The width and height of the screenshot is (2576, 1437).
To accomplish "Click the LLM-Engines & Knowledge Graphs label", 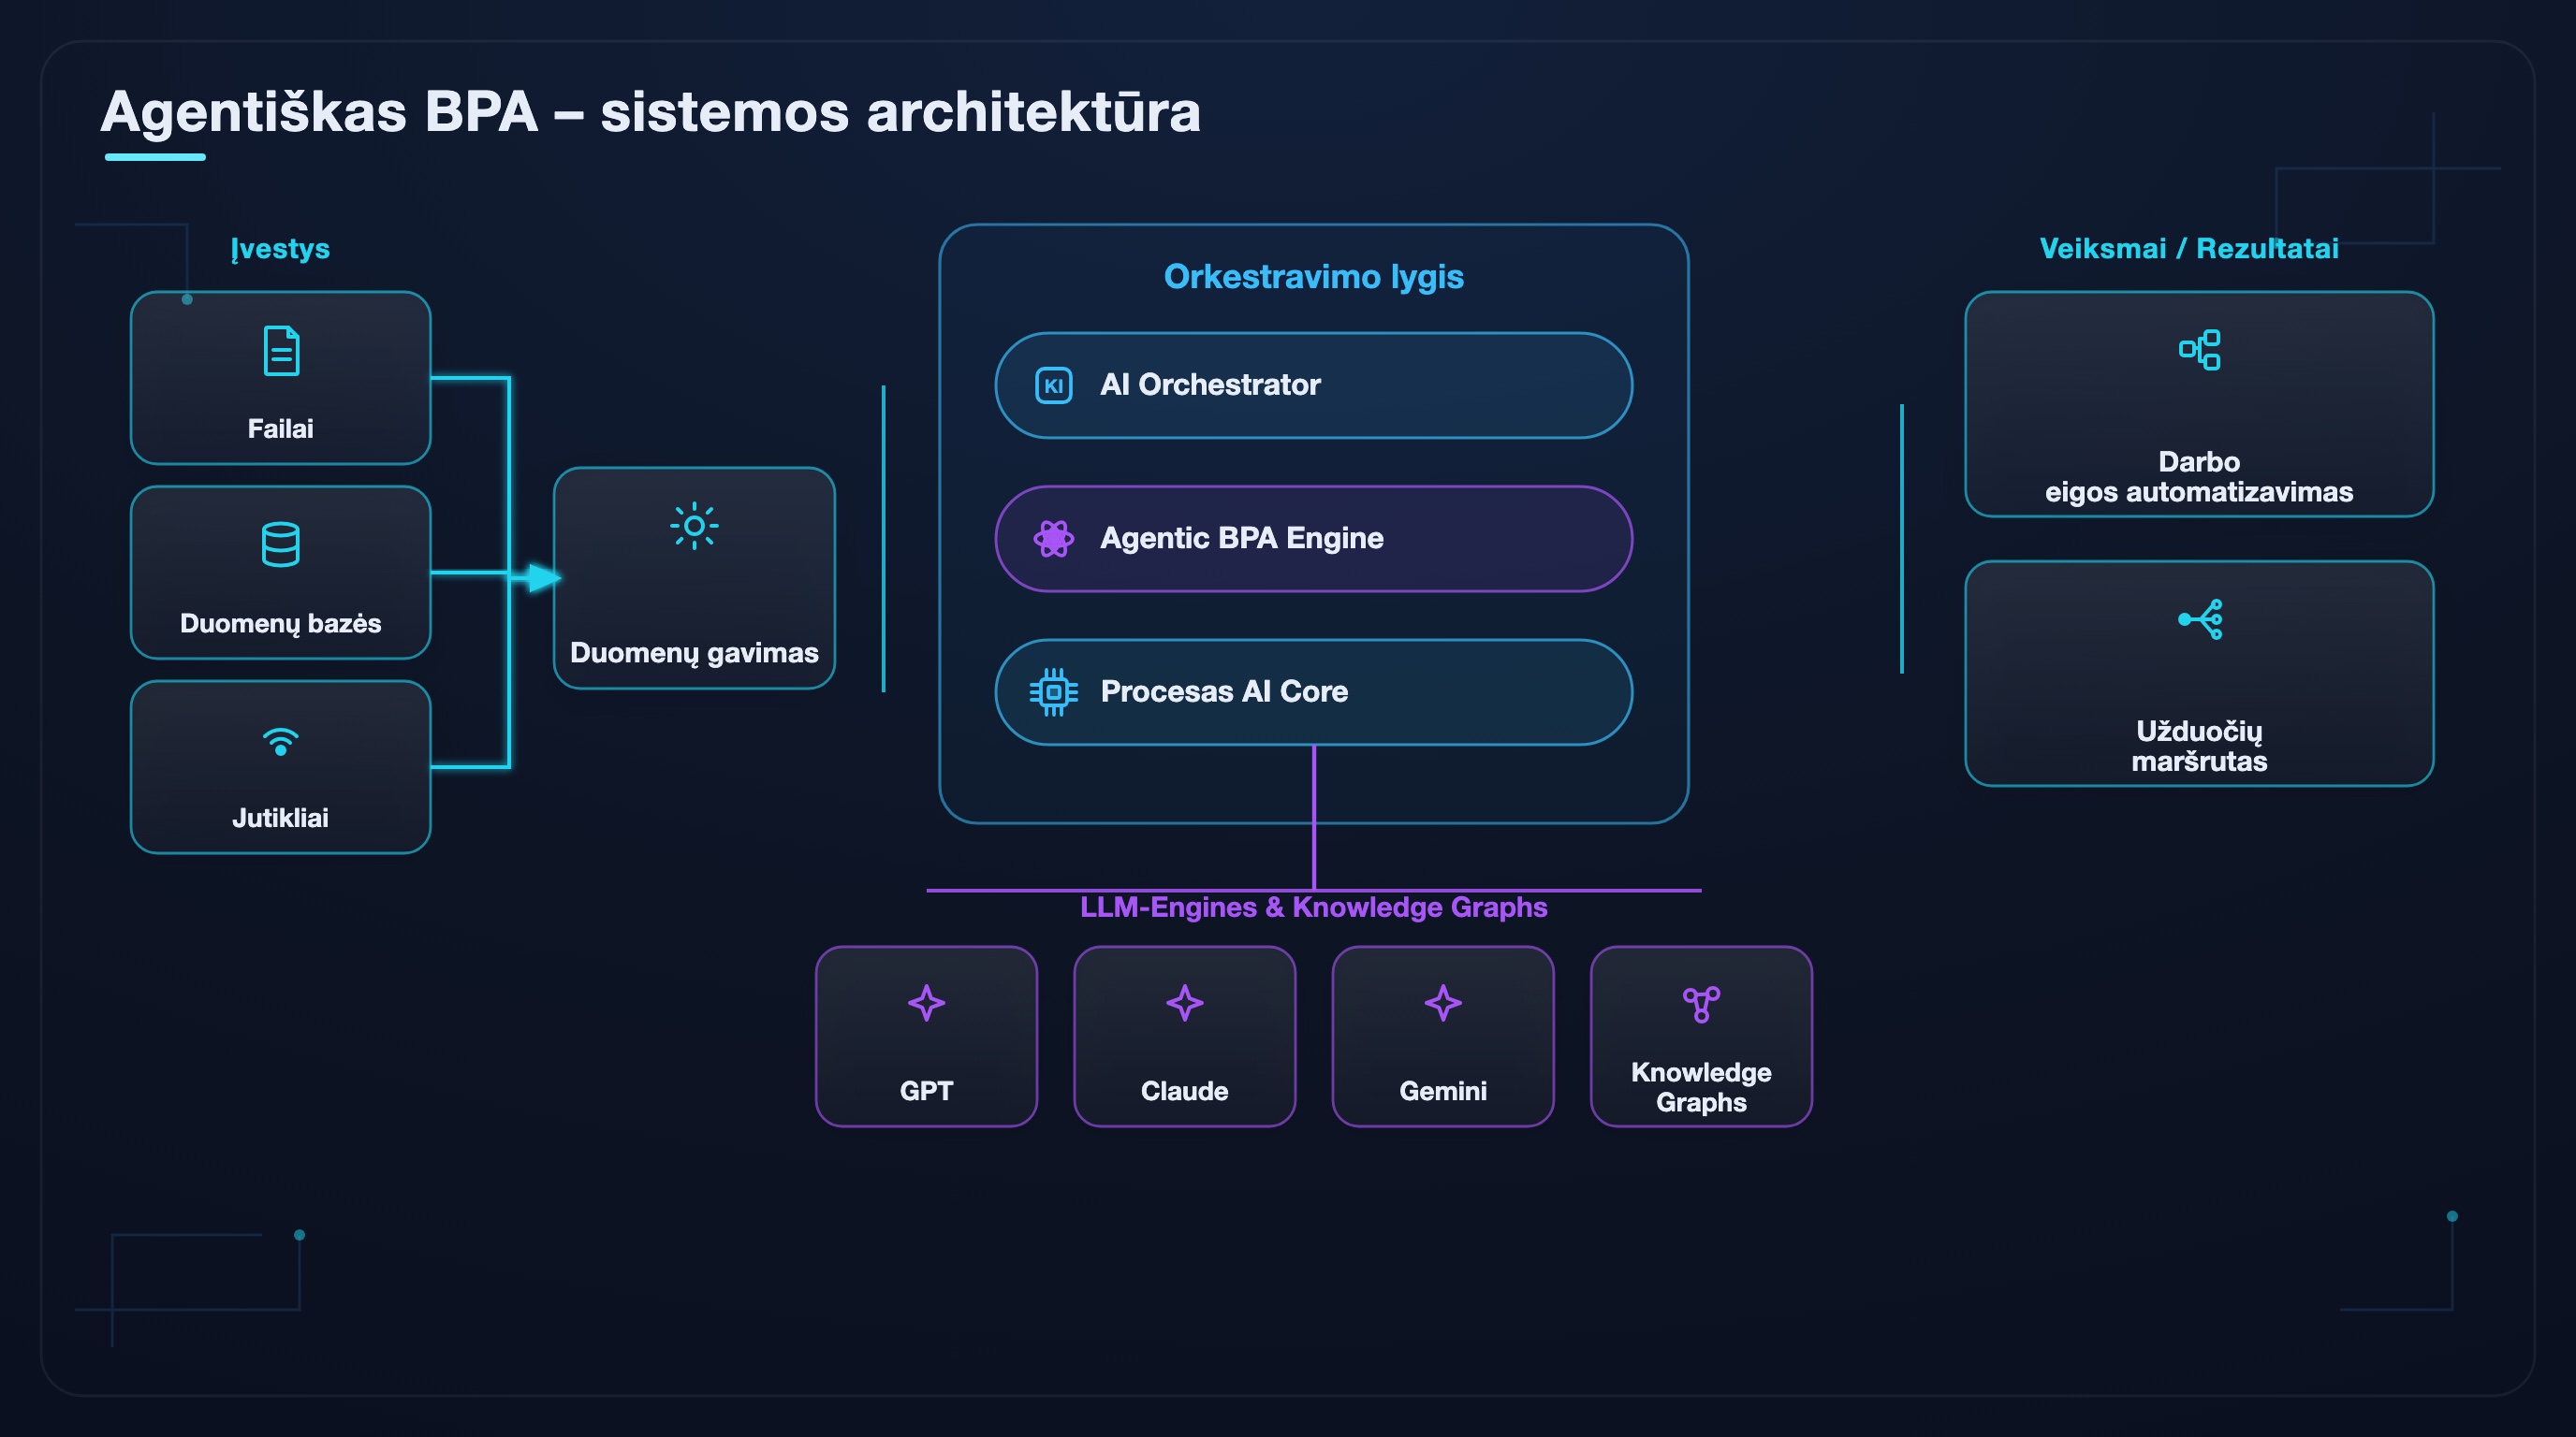I will [1313, 907].
